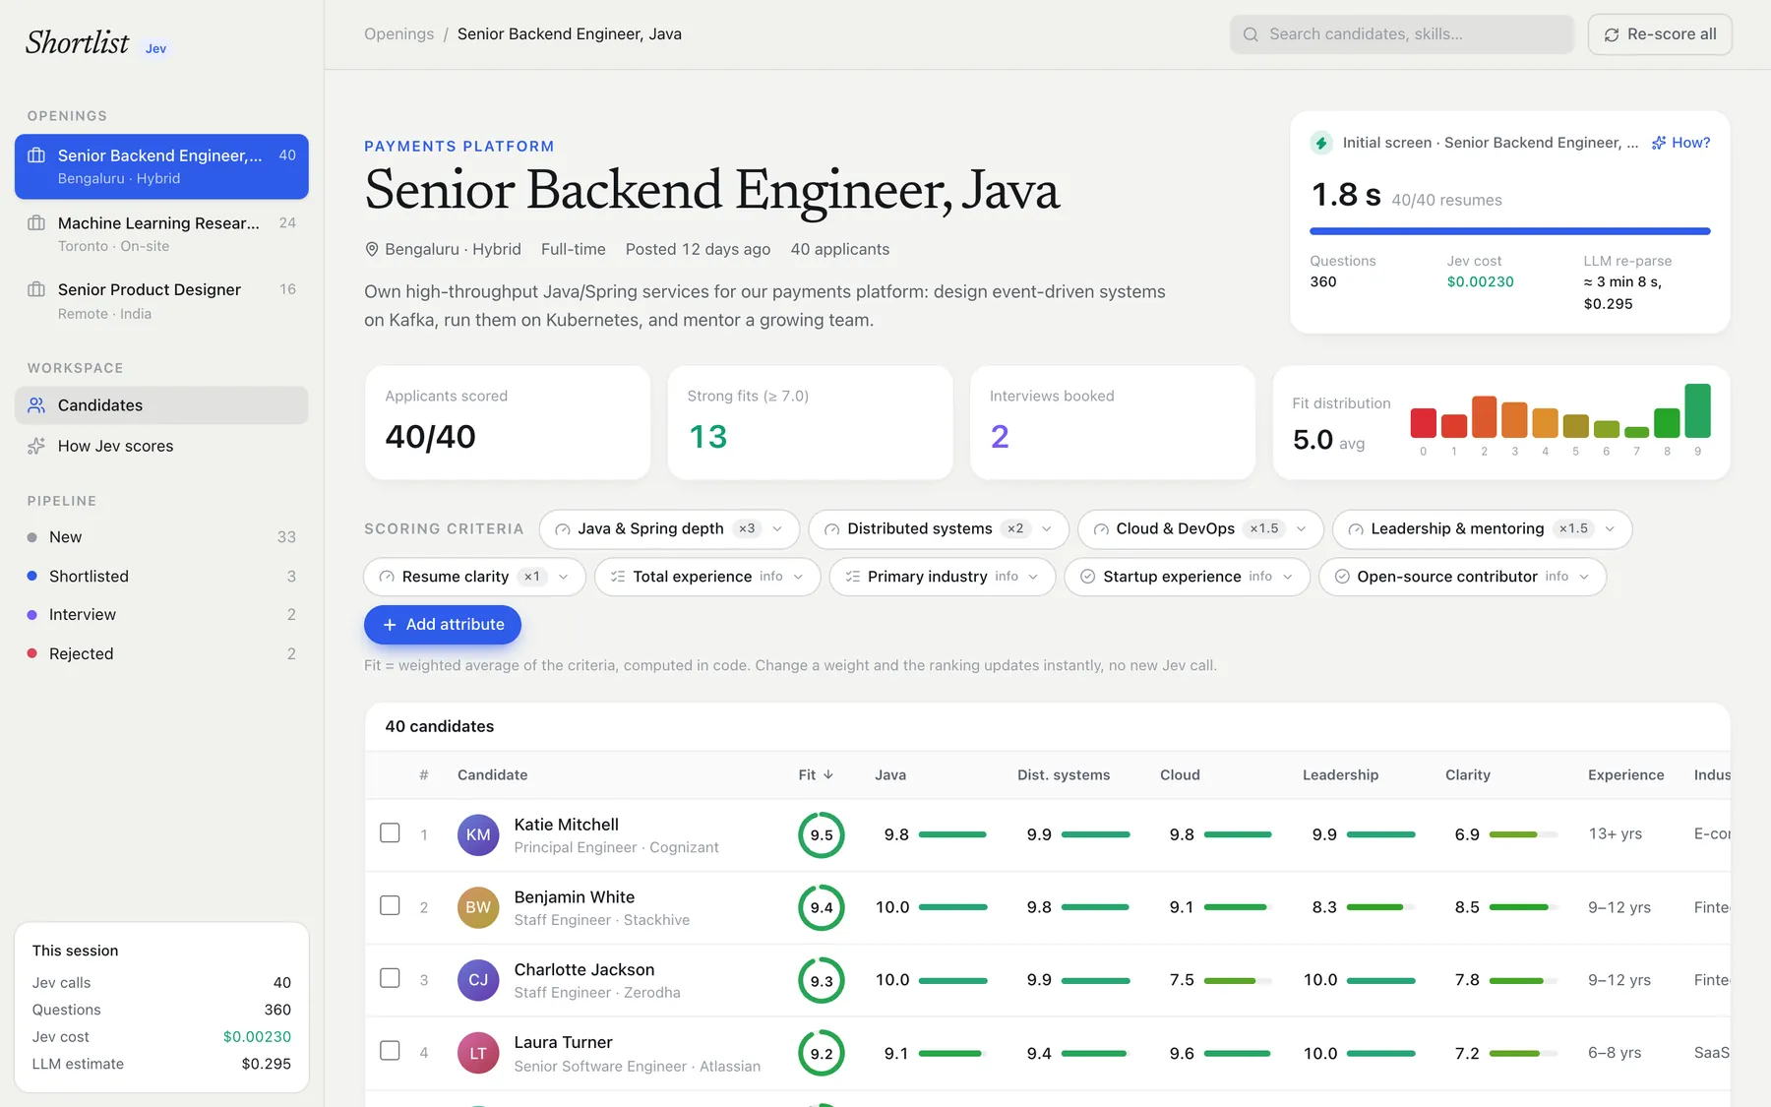Click the check-circle icon in Open-source contributor chip
Screen dimensions: 1771x1107
(1342, 577)
